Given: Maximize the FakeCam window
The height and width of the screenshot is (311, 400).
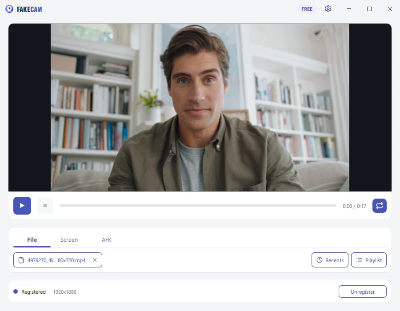Looking at the screenshot, I should click(369, 9).
